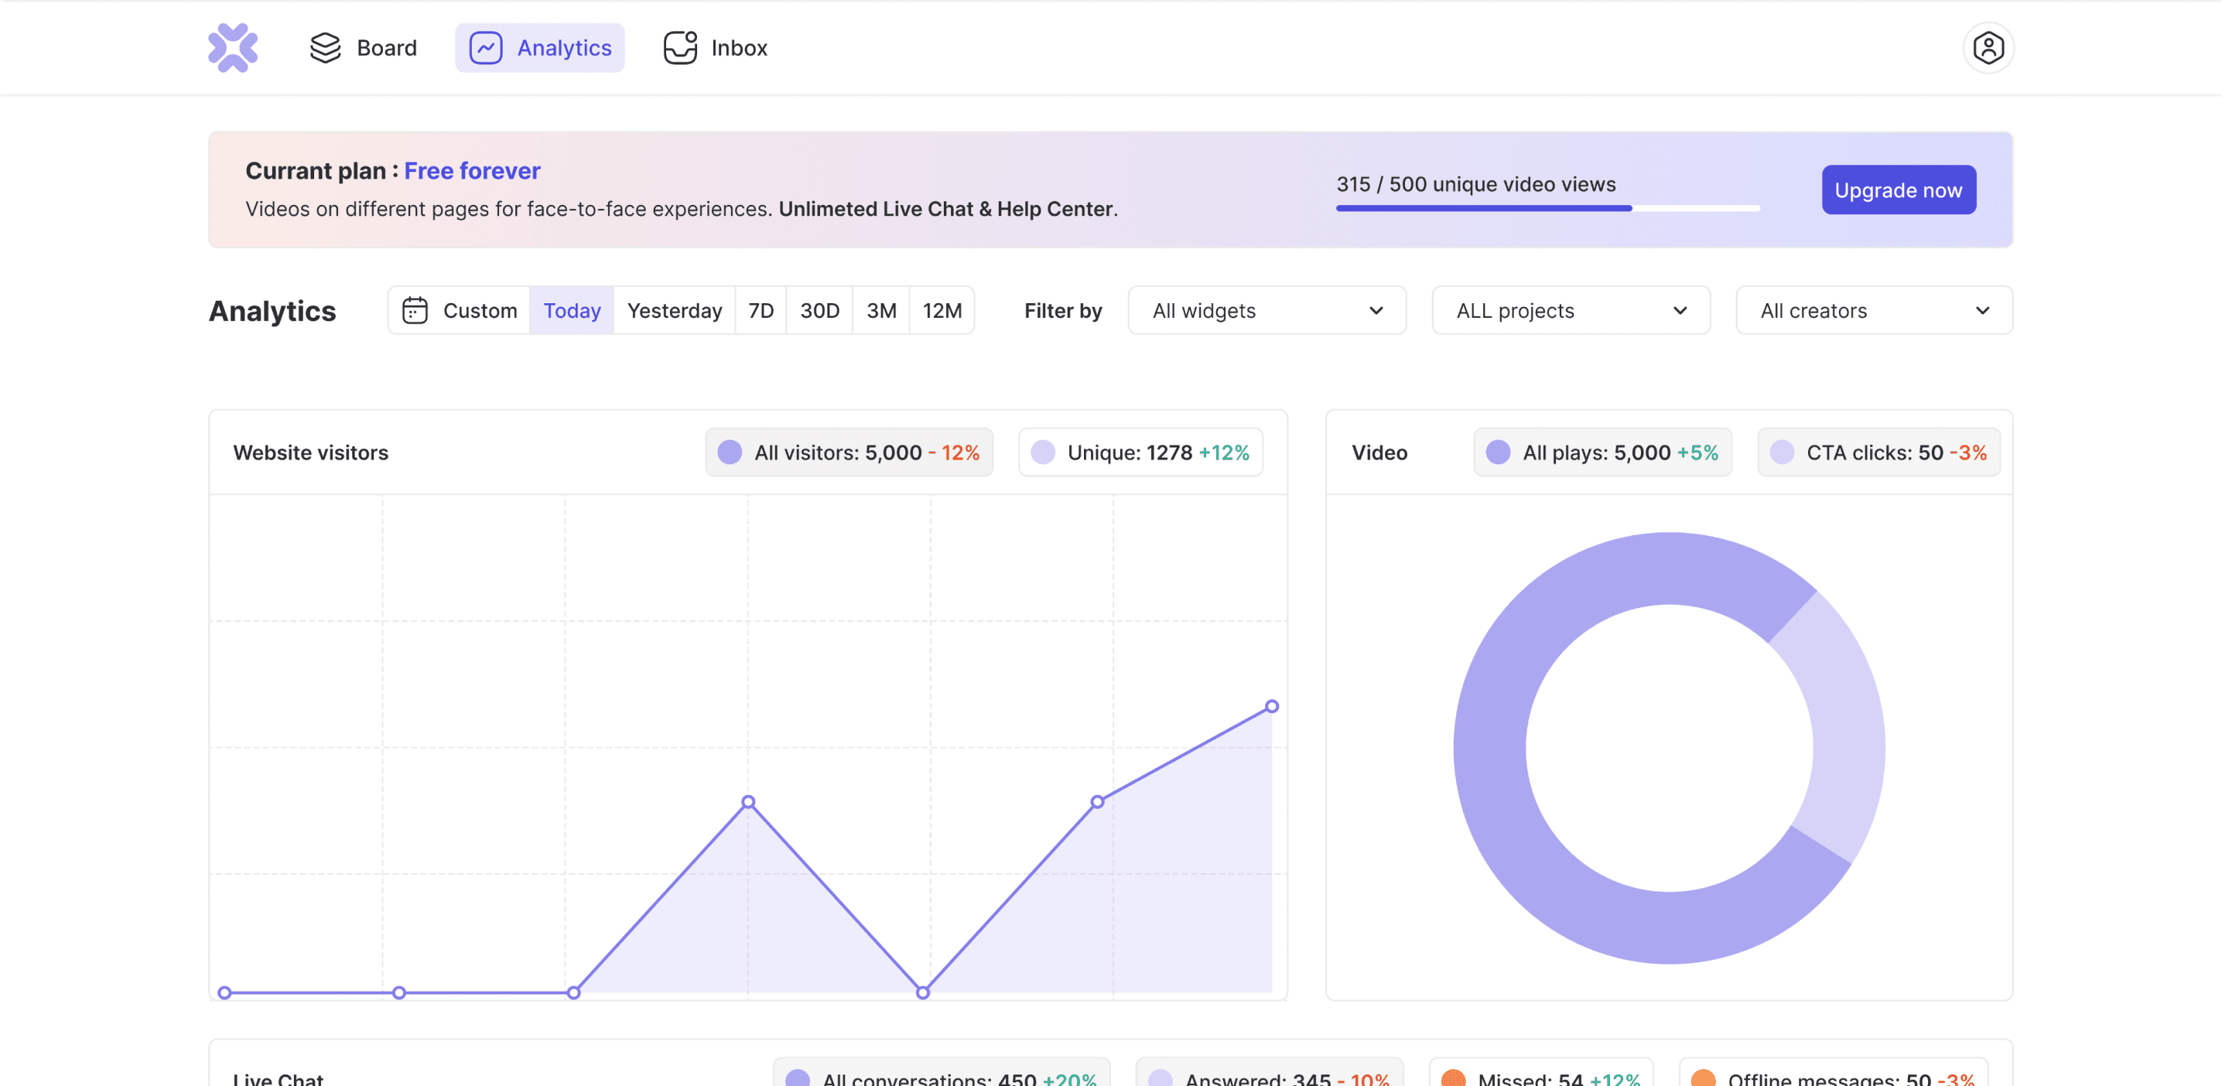Click the purple app logo icon
The image size is (2222, 1086).
coord(233,47)
